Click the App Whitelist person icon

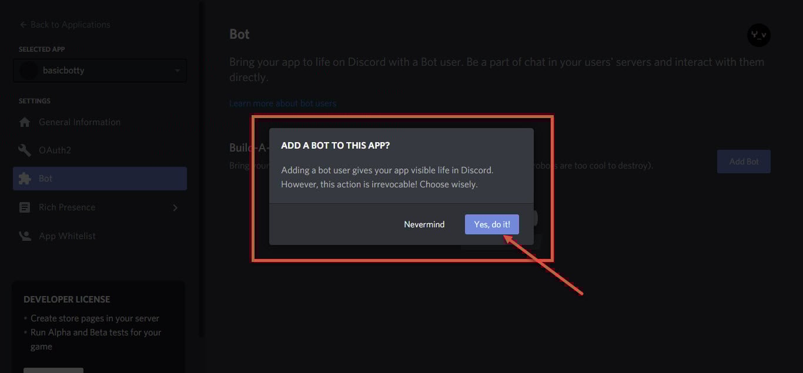[25, 236]
